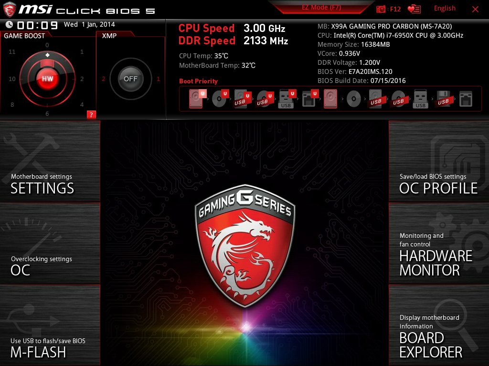The height and width of the screenshot is (366, 489).
Task: Click the MB X99A GAMING PRO CARBON text
Action: point(384,27)
